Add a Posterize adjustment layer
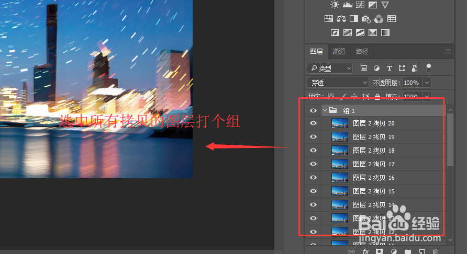This screenshot has width=467, height=254. click(x=347, y=33)
